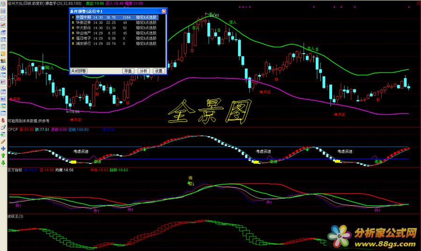Click the green arrow import window icon
Image resolution: width=421 pixels, height=251 pixels.
click(x=3, y=134)
